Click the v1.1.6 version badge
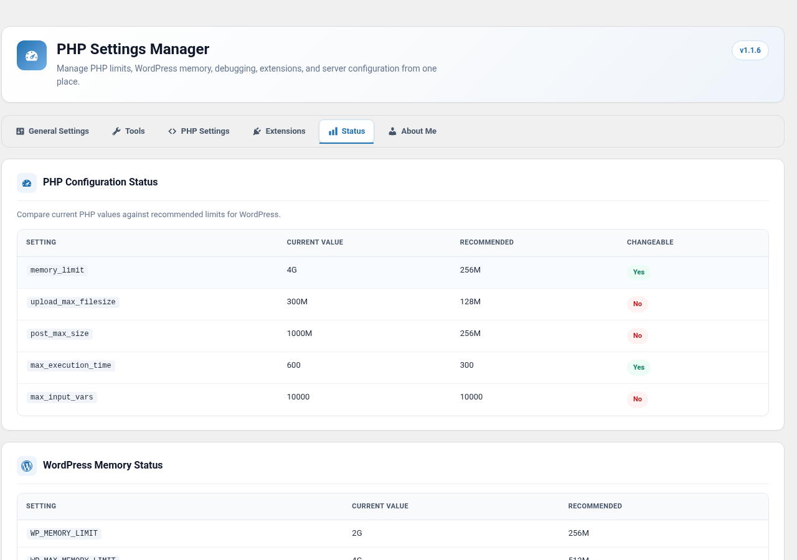The image size is (797, 560). tap(750, 50)
